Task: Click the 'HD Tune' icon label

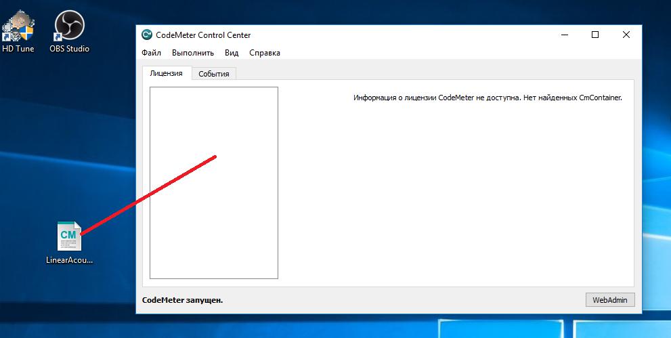Action: pyautogui.click(x=18, y=48)
